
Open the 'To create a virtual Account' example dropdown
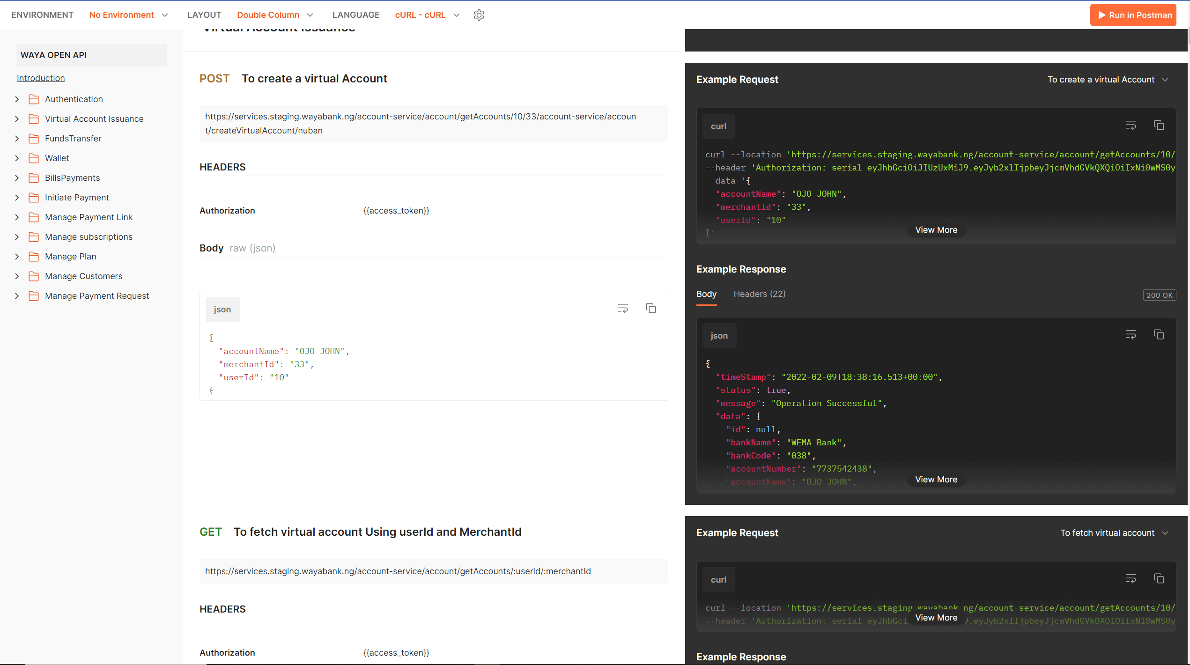click(1108, 80)
